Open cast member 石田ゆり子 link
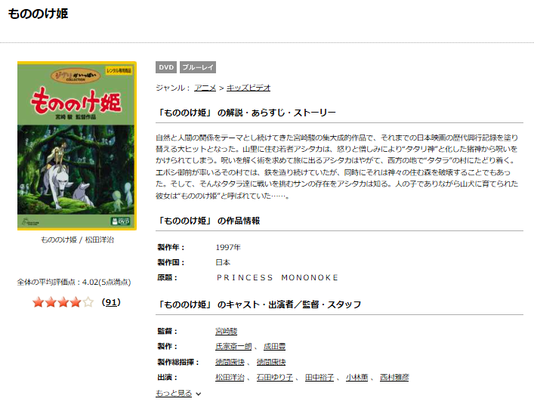The image size is (534, 408). [274, 377]
